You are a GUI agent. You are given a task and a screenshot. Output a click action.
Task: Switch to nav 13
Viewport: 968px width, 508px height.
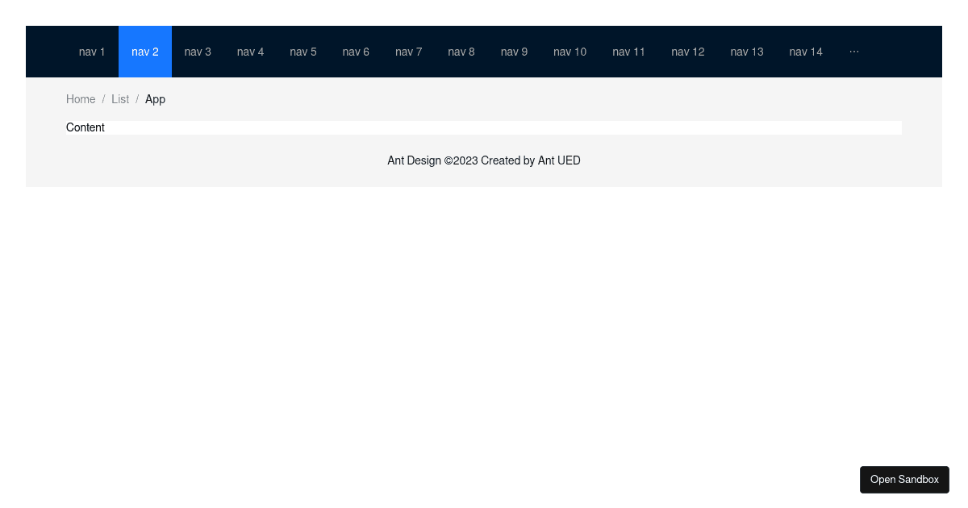(x=747, y=52)
